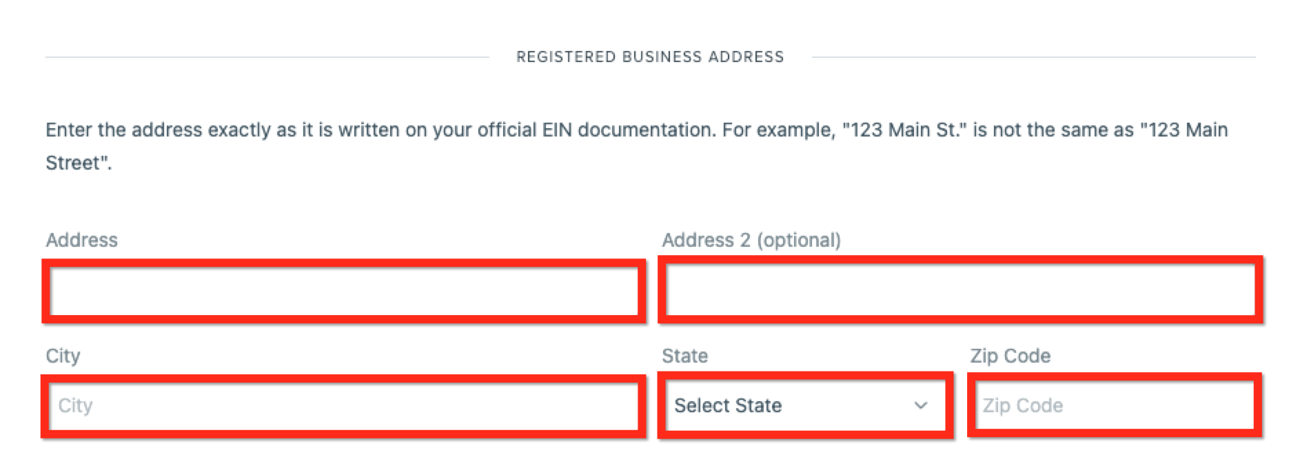1300x466 pixels.
Task: Click the "State" label above dropdown
Action: pyautogui.click(x=684, y=356)
